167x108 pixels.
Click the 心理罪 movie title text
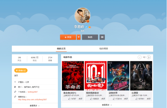point(135,93)
